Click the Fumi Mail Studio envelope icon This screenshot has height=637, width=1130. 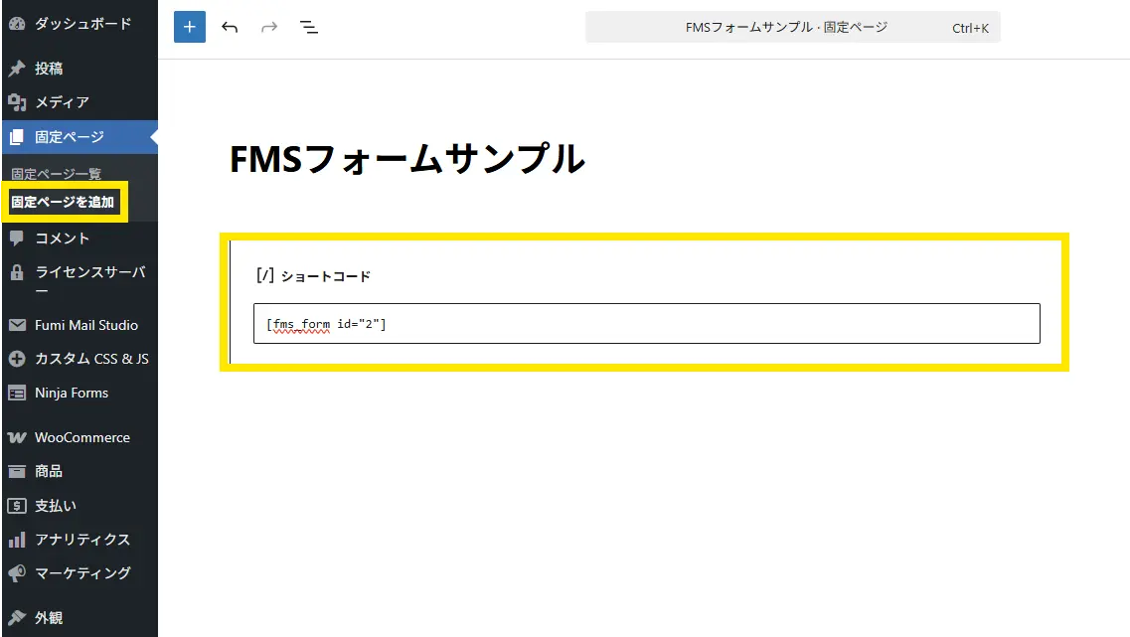[17, 325]
